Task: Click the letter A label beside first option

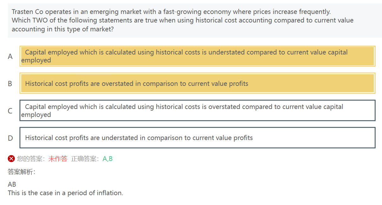Action: (x=10, y=56)
